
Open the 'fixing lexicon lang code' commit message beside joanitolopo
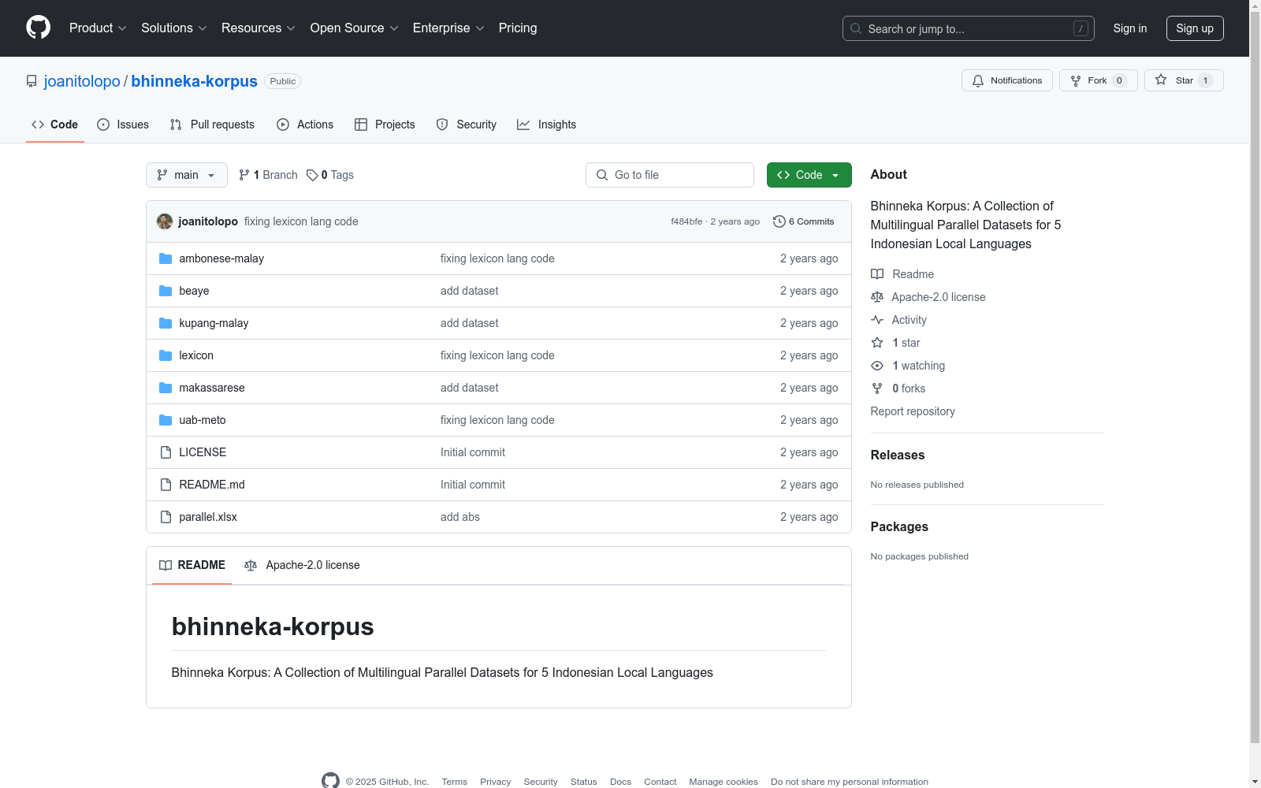(301, 221)
